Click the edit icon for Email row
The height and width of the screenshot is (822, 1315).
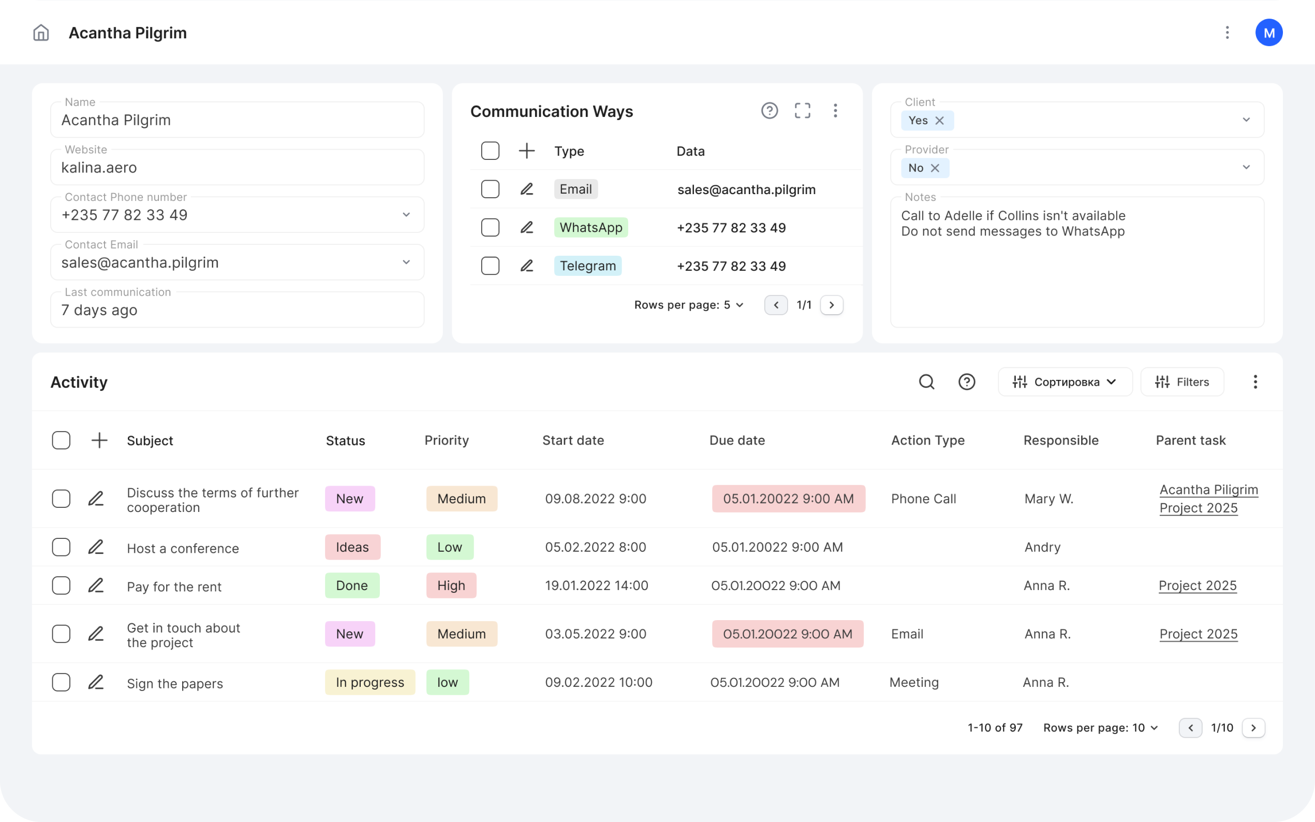coord(526,188)
